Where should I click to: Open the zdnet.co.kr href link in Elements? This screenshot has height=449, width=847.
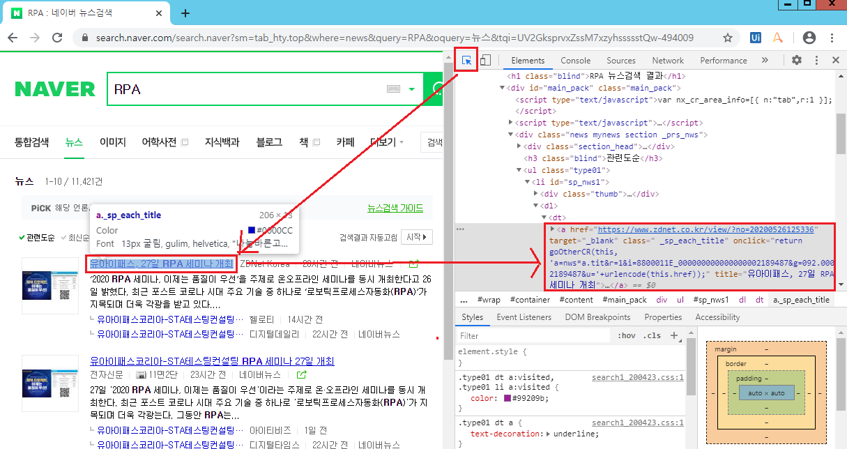click(x=705, y=229)
